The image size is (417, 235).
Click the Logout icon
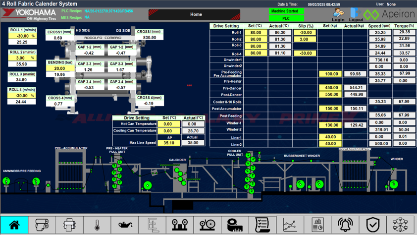point(356,15)
